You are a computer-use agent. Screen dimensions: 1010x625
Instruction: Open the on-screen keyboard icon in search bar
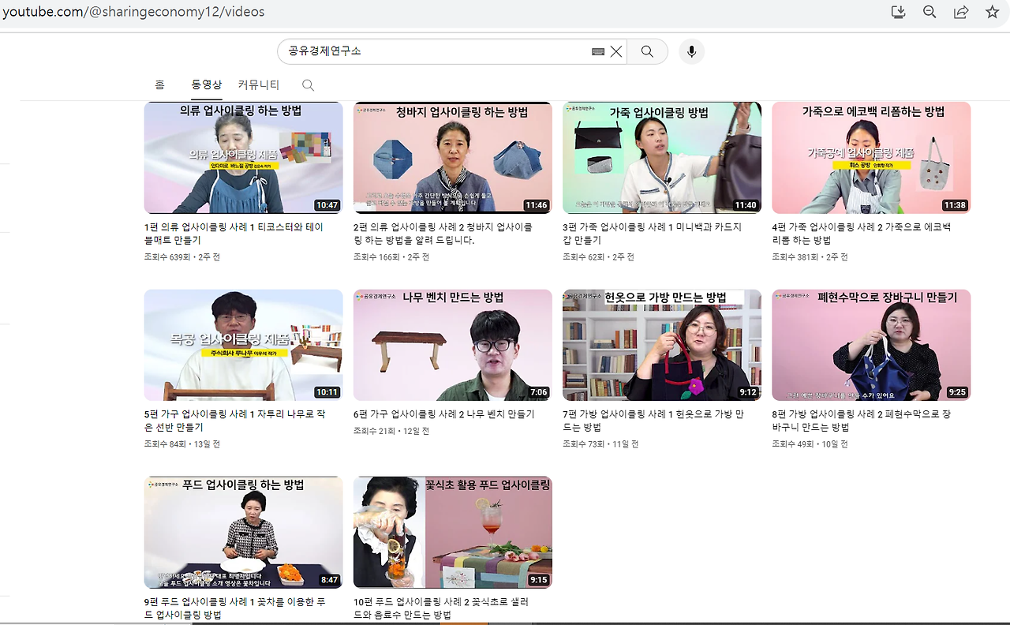597,51
